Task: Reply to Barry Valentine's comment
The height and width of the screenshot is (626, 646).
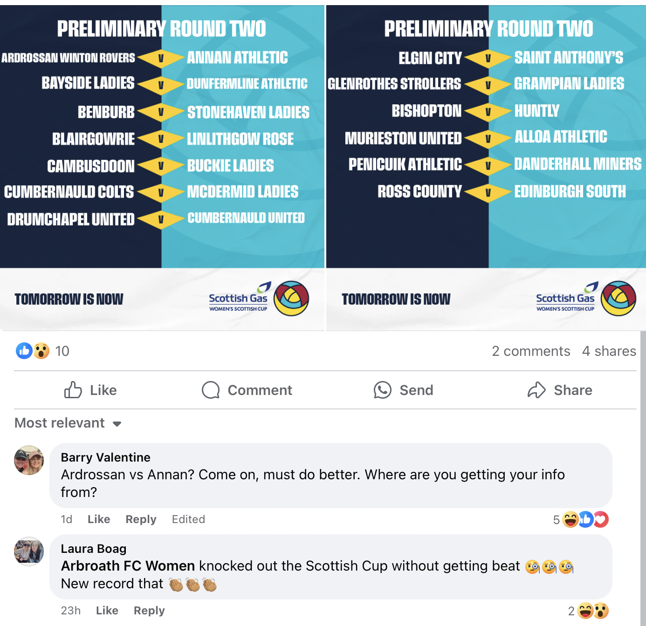Action: [141, 519]
